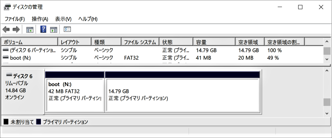Click 14.79 GB capacity cell in volume list
The image size is (332, 138).
click(206, 50)
